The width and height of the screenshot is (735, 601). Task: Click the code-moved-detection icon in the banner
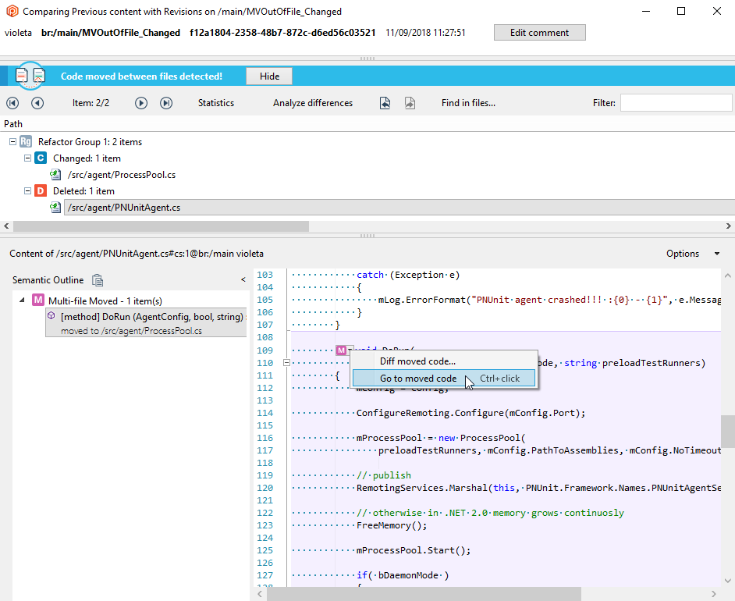(x=29, y=76)
